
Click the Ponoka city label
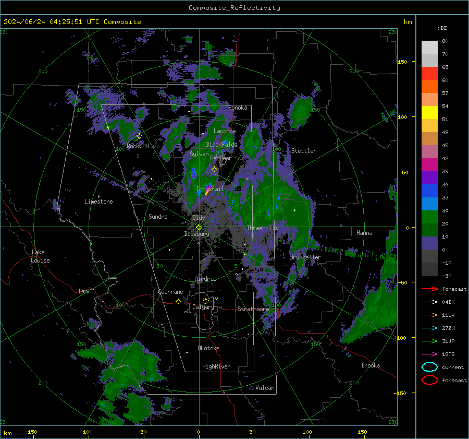(x=238, y=108)
